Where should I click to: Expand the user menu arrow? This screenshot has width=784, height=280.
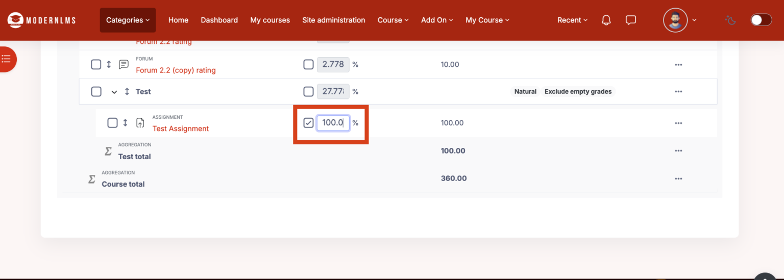point(694,20)
